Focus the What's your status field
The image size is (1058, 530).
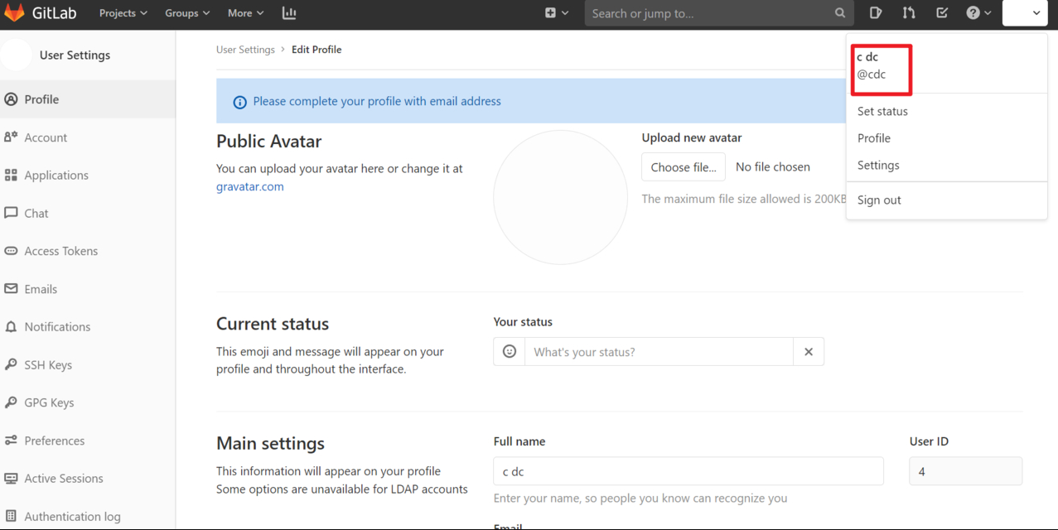pyautogui.click(x=659, y=352)
